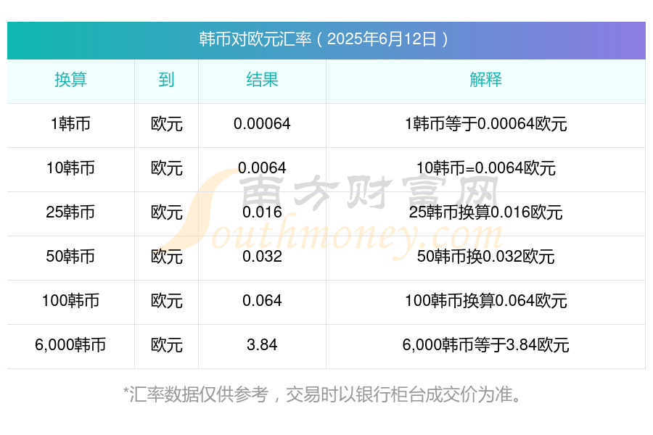Click the 解释 column header
This screenshot has height=435, width=653.
pyautogui.click(x=485, y=80)
